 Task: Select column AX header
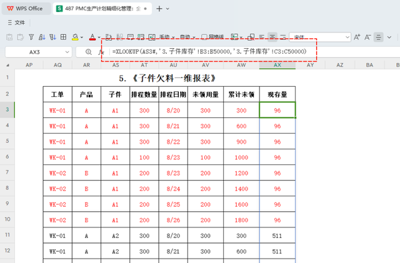277,65
